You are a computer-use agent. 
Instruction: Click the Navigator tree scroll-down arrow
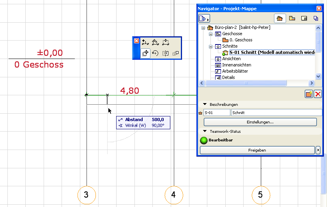(318, 76)
